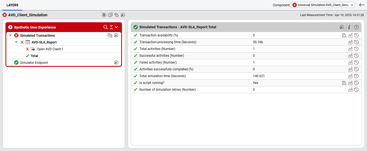
Task: Collapse the Simulated Transactions tree node
Action: coord(10,35)
